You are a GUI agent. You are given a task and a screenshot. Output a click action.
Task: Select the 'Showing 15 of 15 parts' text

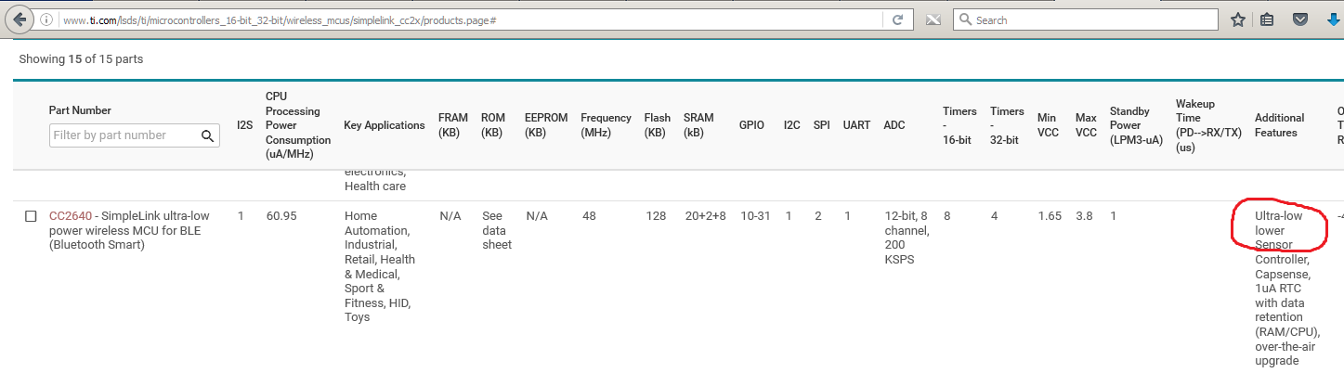[81, 58]
